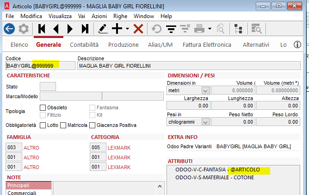Click the blue back arrow icon
The height and width of the screenshot is (195, 309).
coord(9,29)
